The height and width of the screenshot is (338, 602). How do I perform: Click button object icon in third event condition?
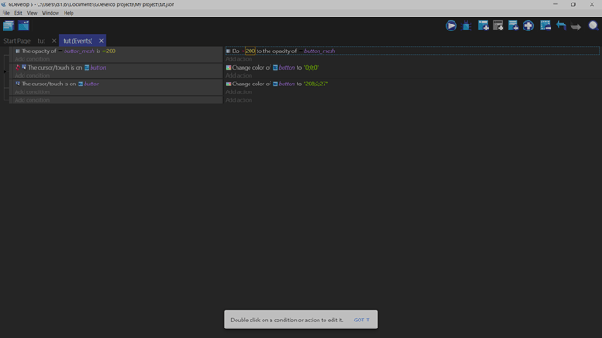pos(80,84)
